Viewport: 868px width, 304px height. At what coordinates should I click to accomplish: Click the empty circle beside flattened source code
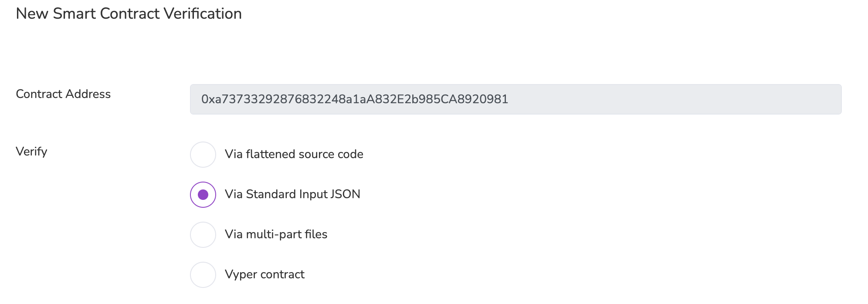[x=203, y=155]
